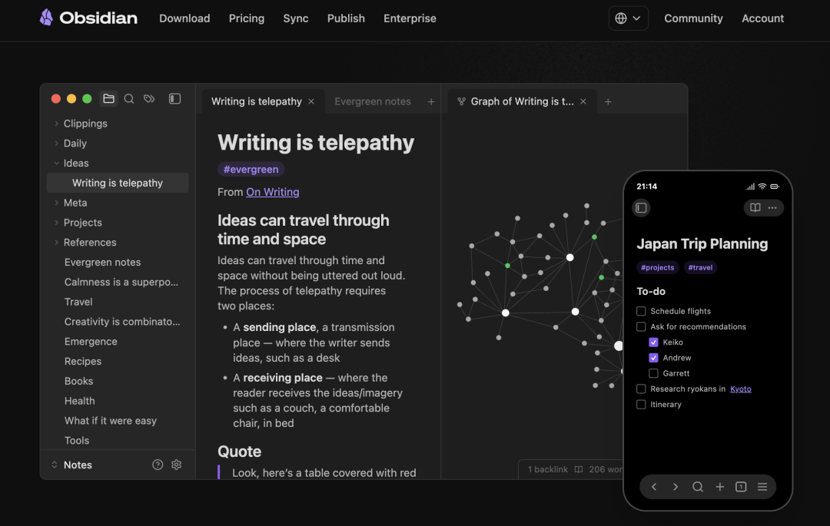830x526 pixels.
Task: Toggle sidebar icon on phone screen
Action: (x=641, y=208)
